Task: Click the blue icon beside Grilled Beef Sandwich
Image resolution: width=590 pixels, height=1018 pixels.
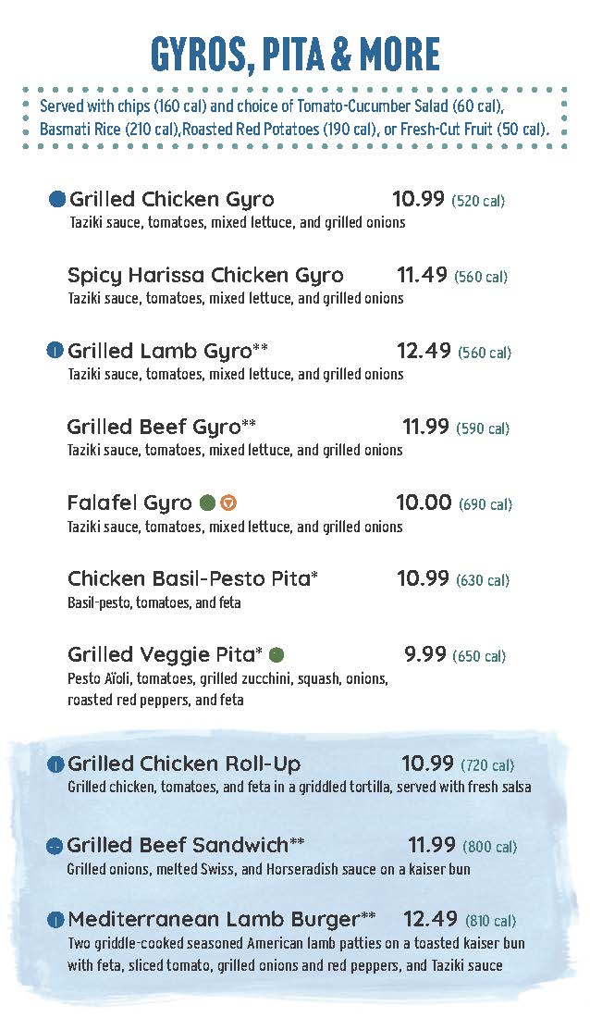Action: pos(55,845)
